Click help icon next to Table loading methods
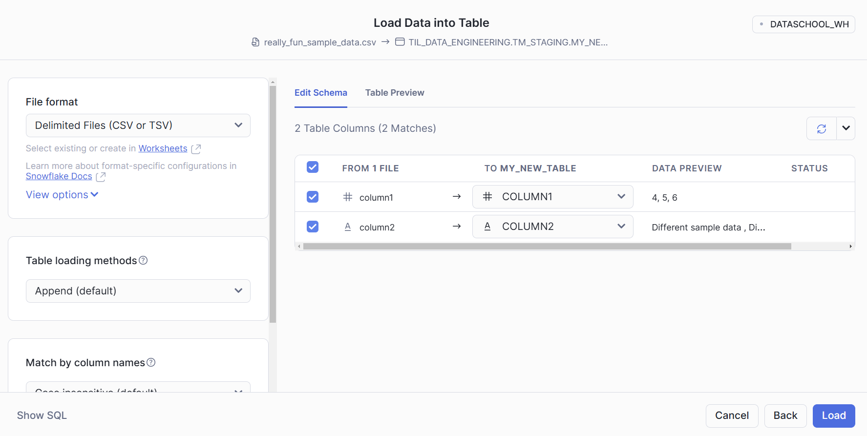Screen dimensions: 867x436 coord(143,261)
